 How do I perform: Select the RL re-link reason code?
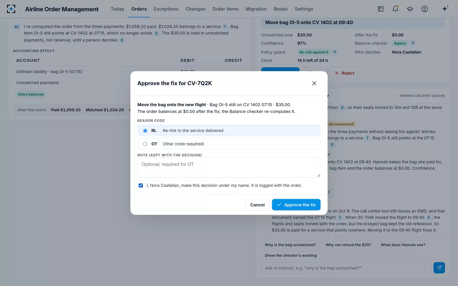229,131
